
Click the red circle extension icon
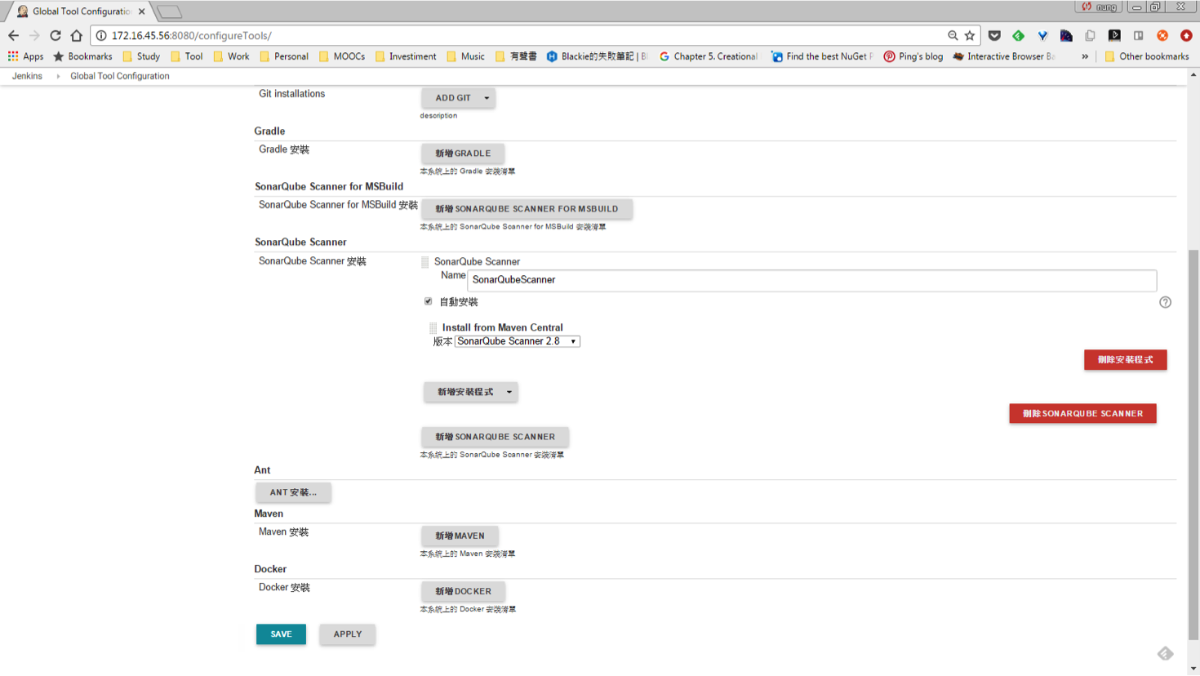(1186, 36)
